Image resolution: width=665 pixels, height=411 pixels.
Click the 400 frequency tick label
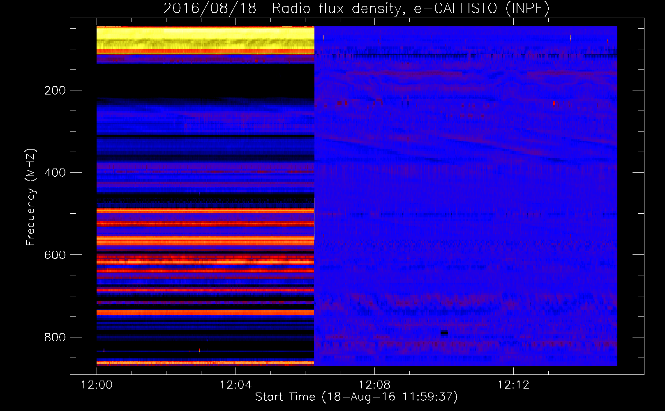pyautogui.click(x=55, y=173)
